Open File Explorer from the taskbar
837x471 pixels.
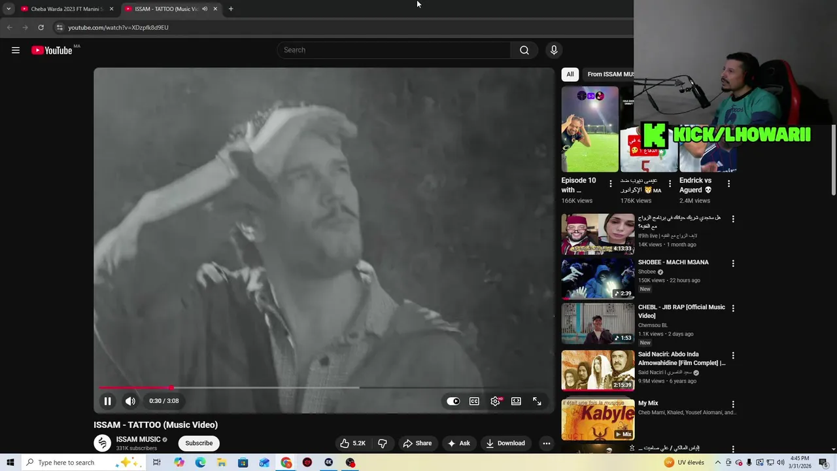pos(222,462)
